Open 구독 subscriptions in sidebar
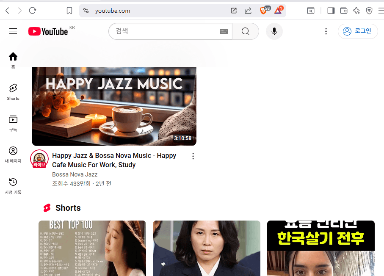384x276 pixels. point(13,124)
